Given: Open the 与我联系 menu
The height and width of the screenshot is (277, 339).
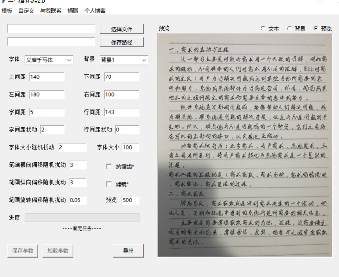Looking at the screenshot, I should (x=51, y=11).
